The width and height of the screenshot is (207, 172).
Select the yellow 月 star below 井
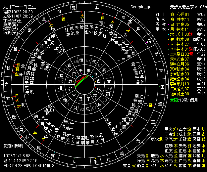pos(102,19)
